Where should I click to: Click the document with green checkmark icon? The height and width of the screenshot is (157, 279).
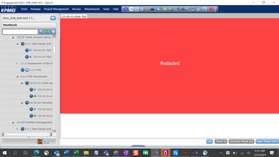[198, 9]
